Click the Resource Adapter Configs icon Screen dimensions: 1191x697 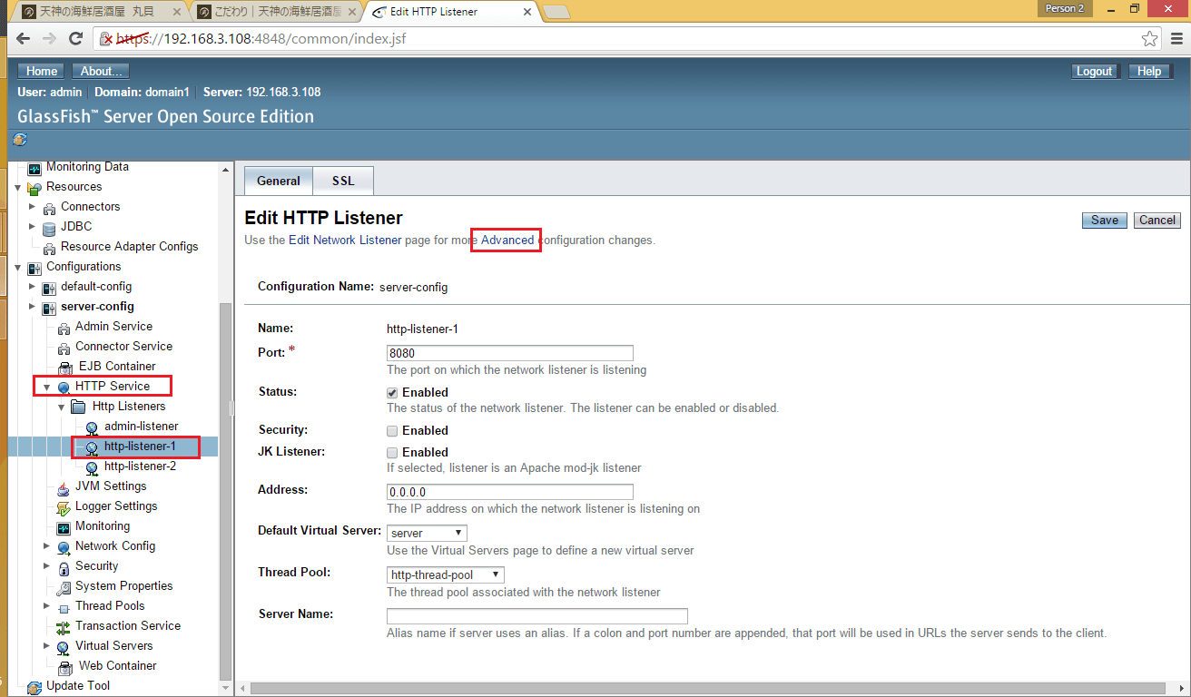[49, 248]
